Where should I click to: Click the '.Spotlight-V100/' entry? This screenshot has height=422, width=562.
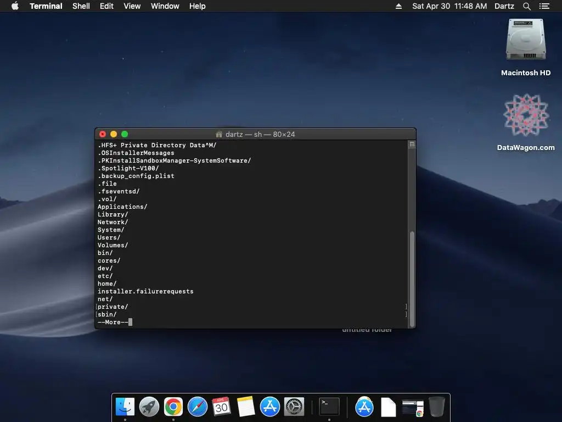(128, 168)
